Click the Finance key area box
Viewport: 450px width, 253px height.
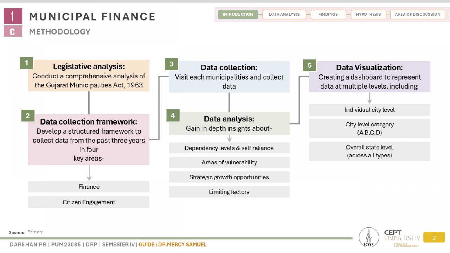[89, 187]
